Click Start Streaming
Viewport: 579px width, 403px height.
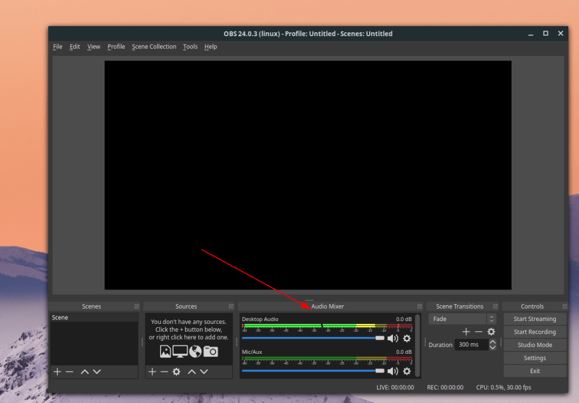tap(534, 318)
